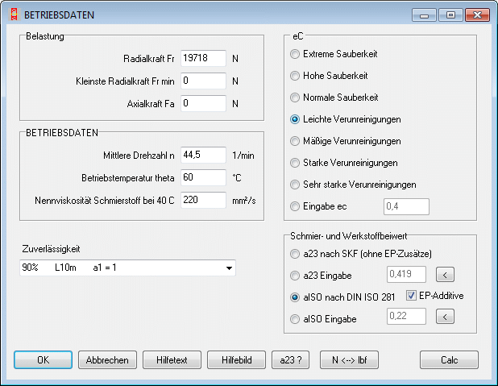Click the Radialkraft Fr input field
The image size is (498, 386).
203,59
